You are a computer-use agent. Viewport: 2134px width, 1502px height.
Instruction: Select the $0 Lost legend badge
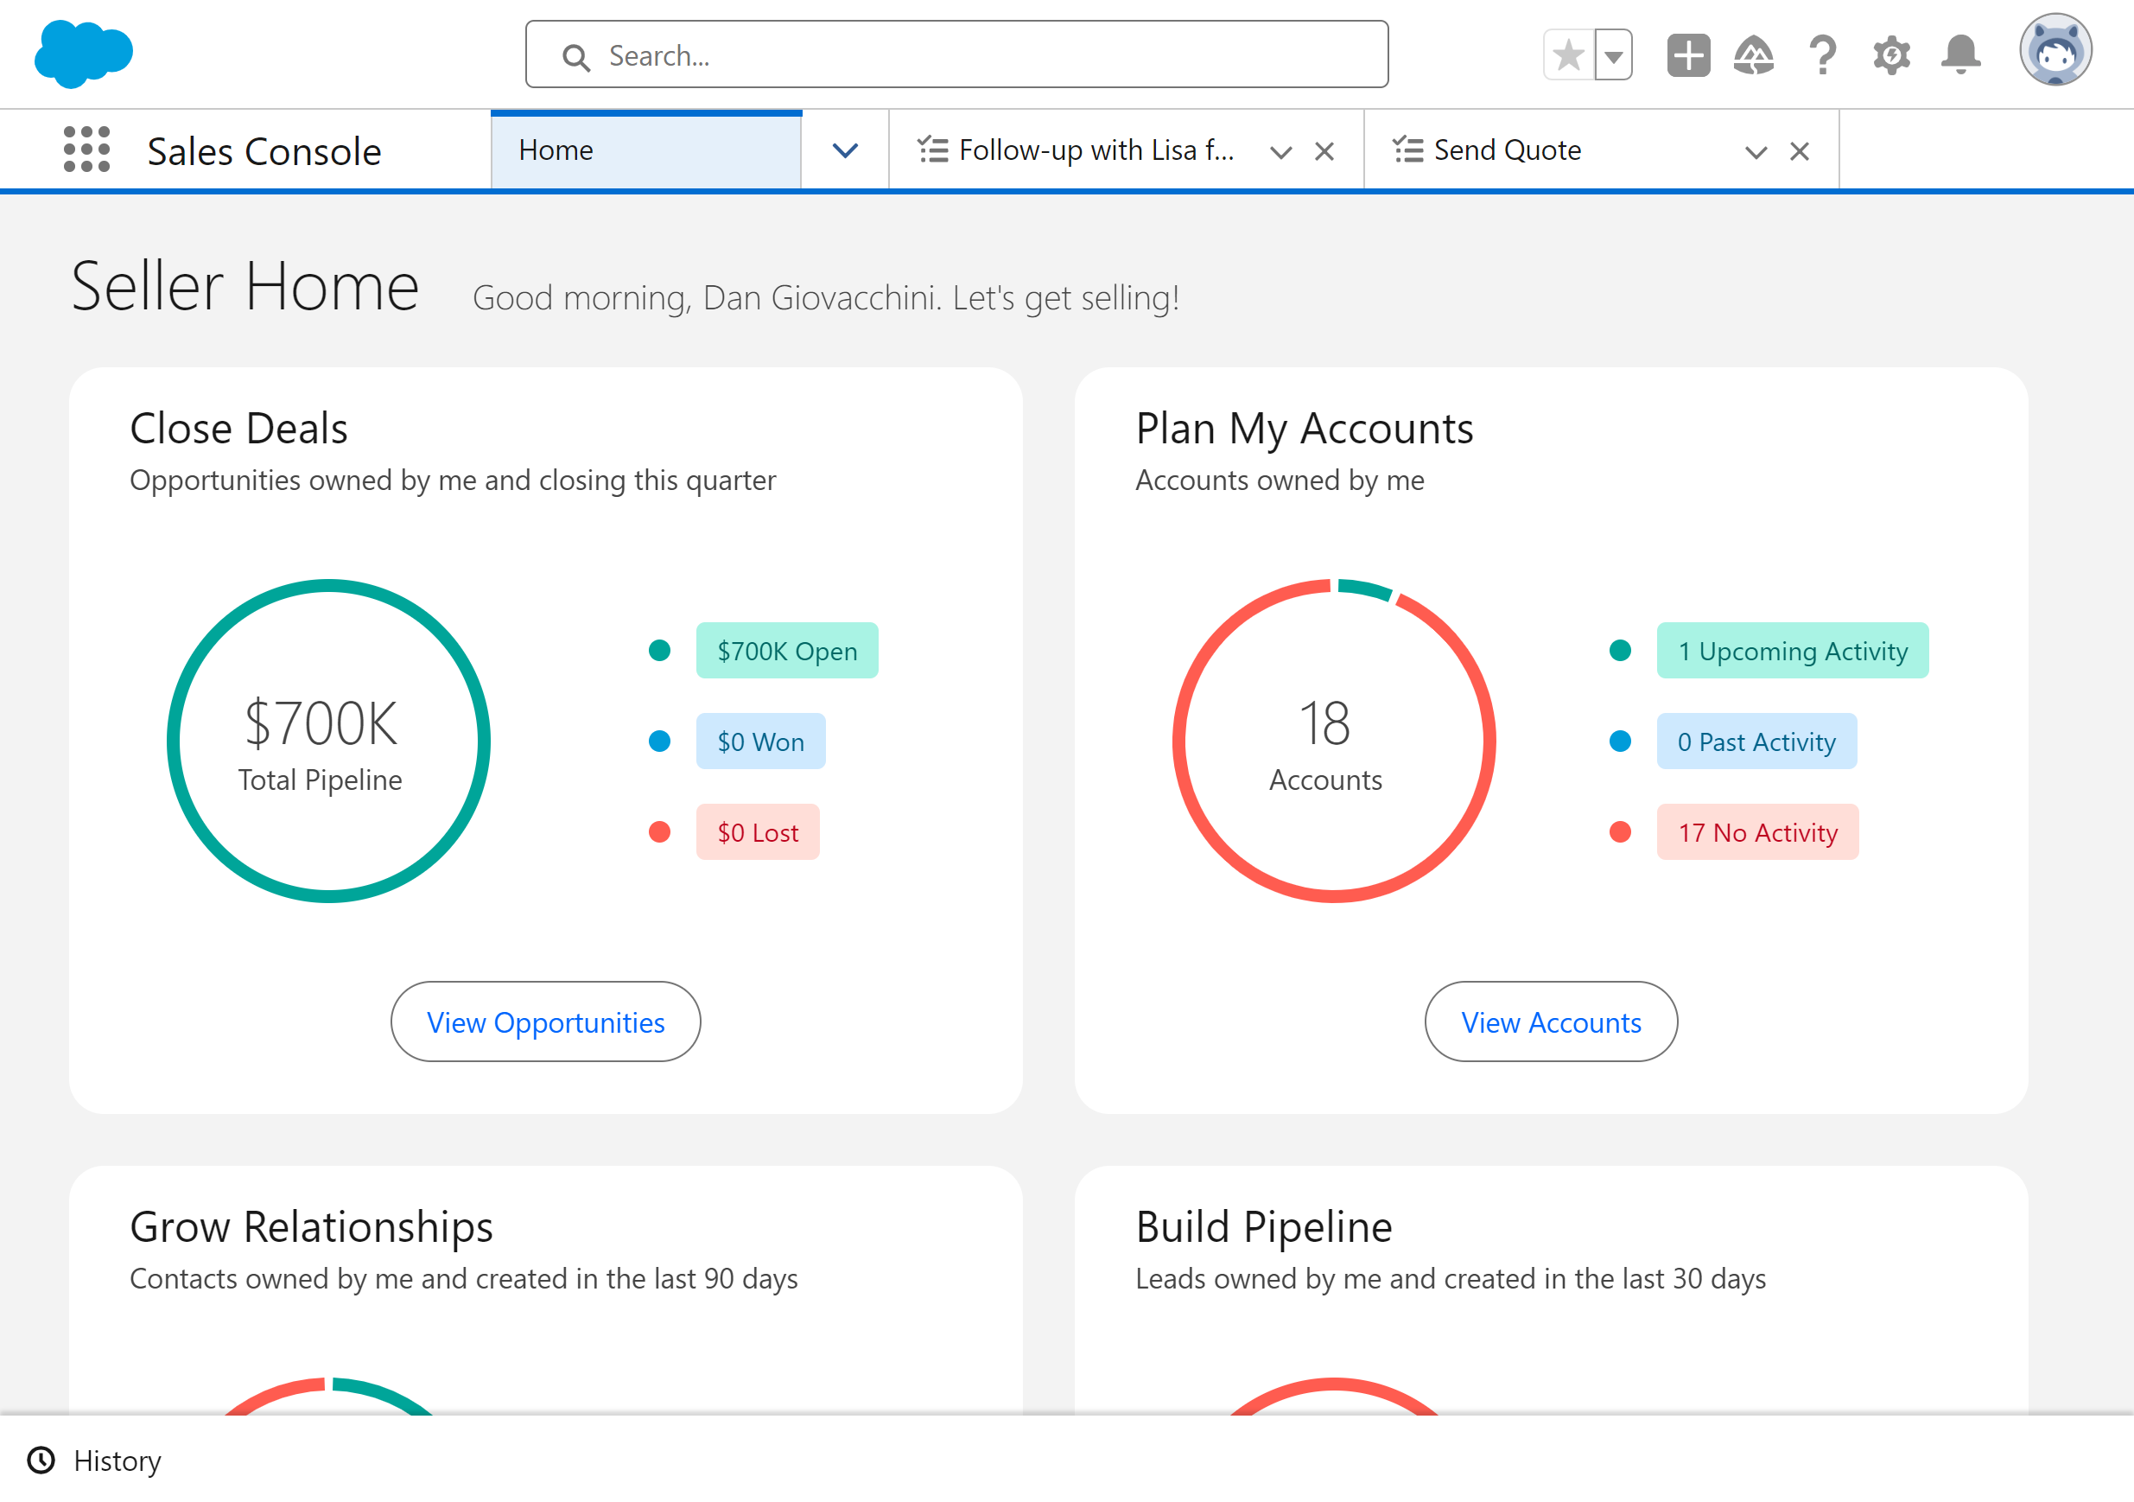click(x=758, y=832)
